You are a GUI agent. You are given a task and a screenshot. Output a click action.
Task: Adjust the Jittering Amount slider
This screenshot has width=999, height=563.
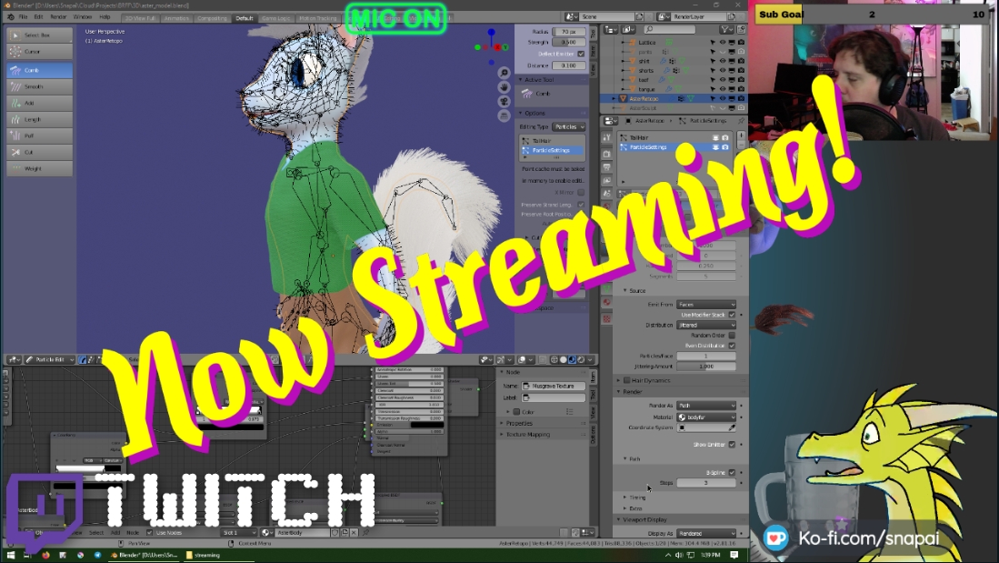706,366
